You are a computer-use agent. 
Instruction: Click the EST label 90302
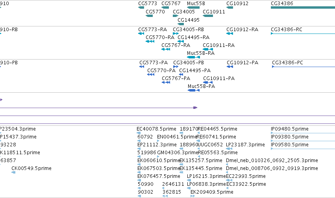(146, 192)
